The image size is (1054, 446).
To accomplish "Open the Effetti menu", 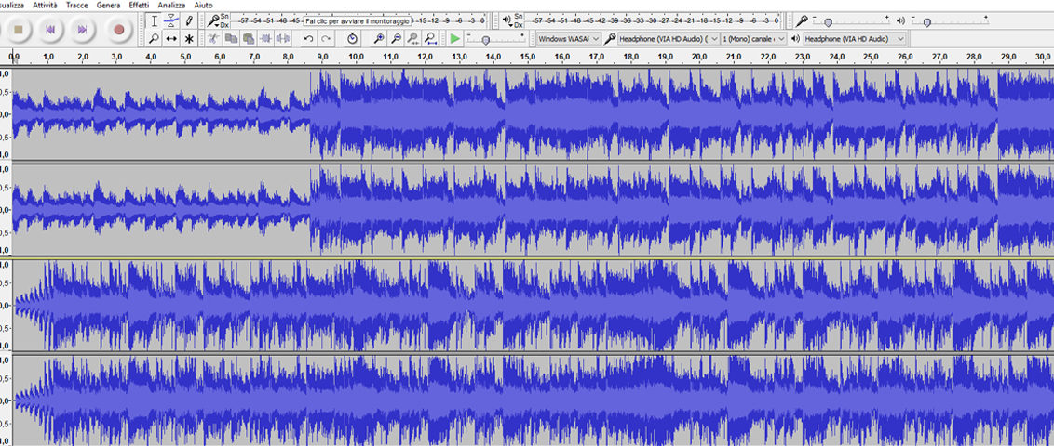I will (x=139, y=5).
